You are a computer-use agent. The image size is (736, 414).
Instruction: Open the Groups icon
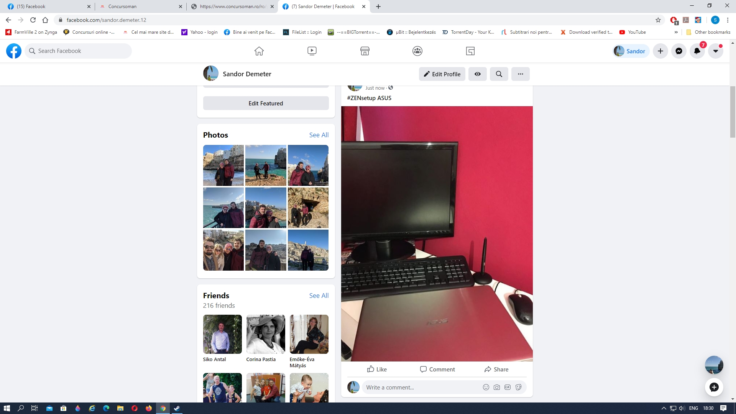[x=417, y=51]
